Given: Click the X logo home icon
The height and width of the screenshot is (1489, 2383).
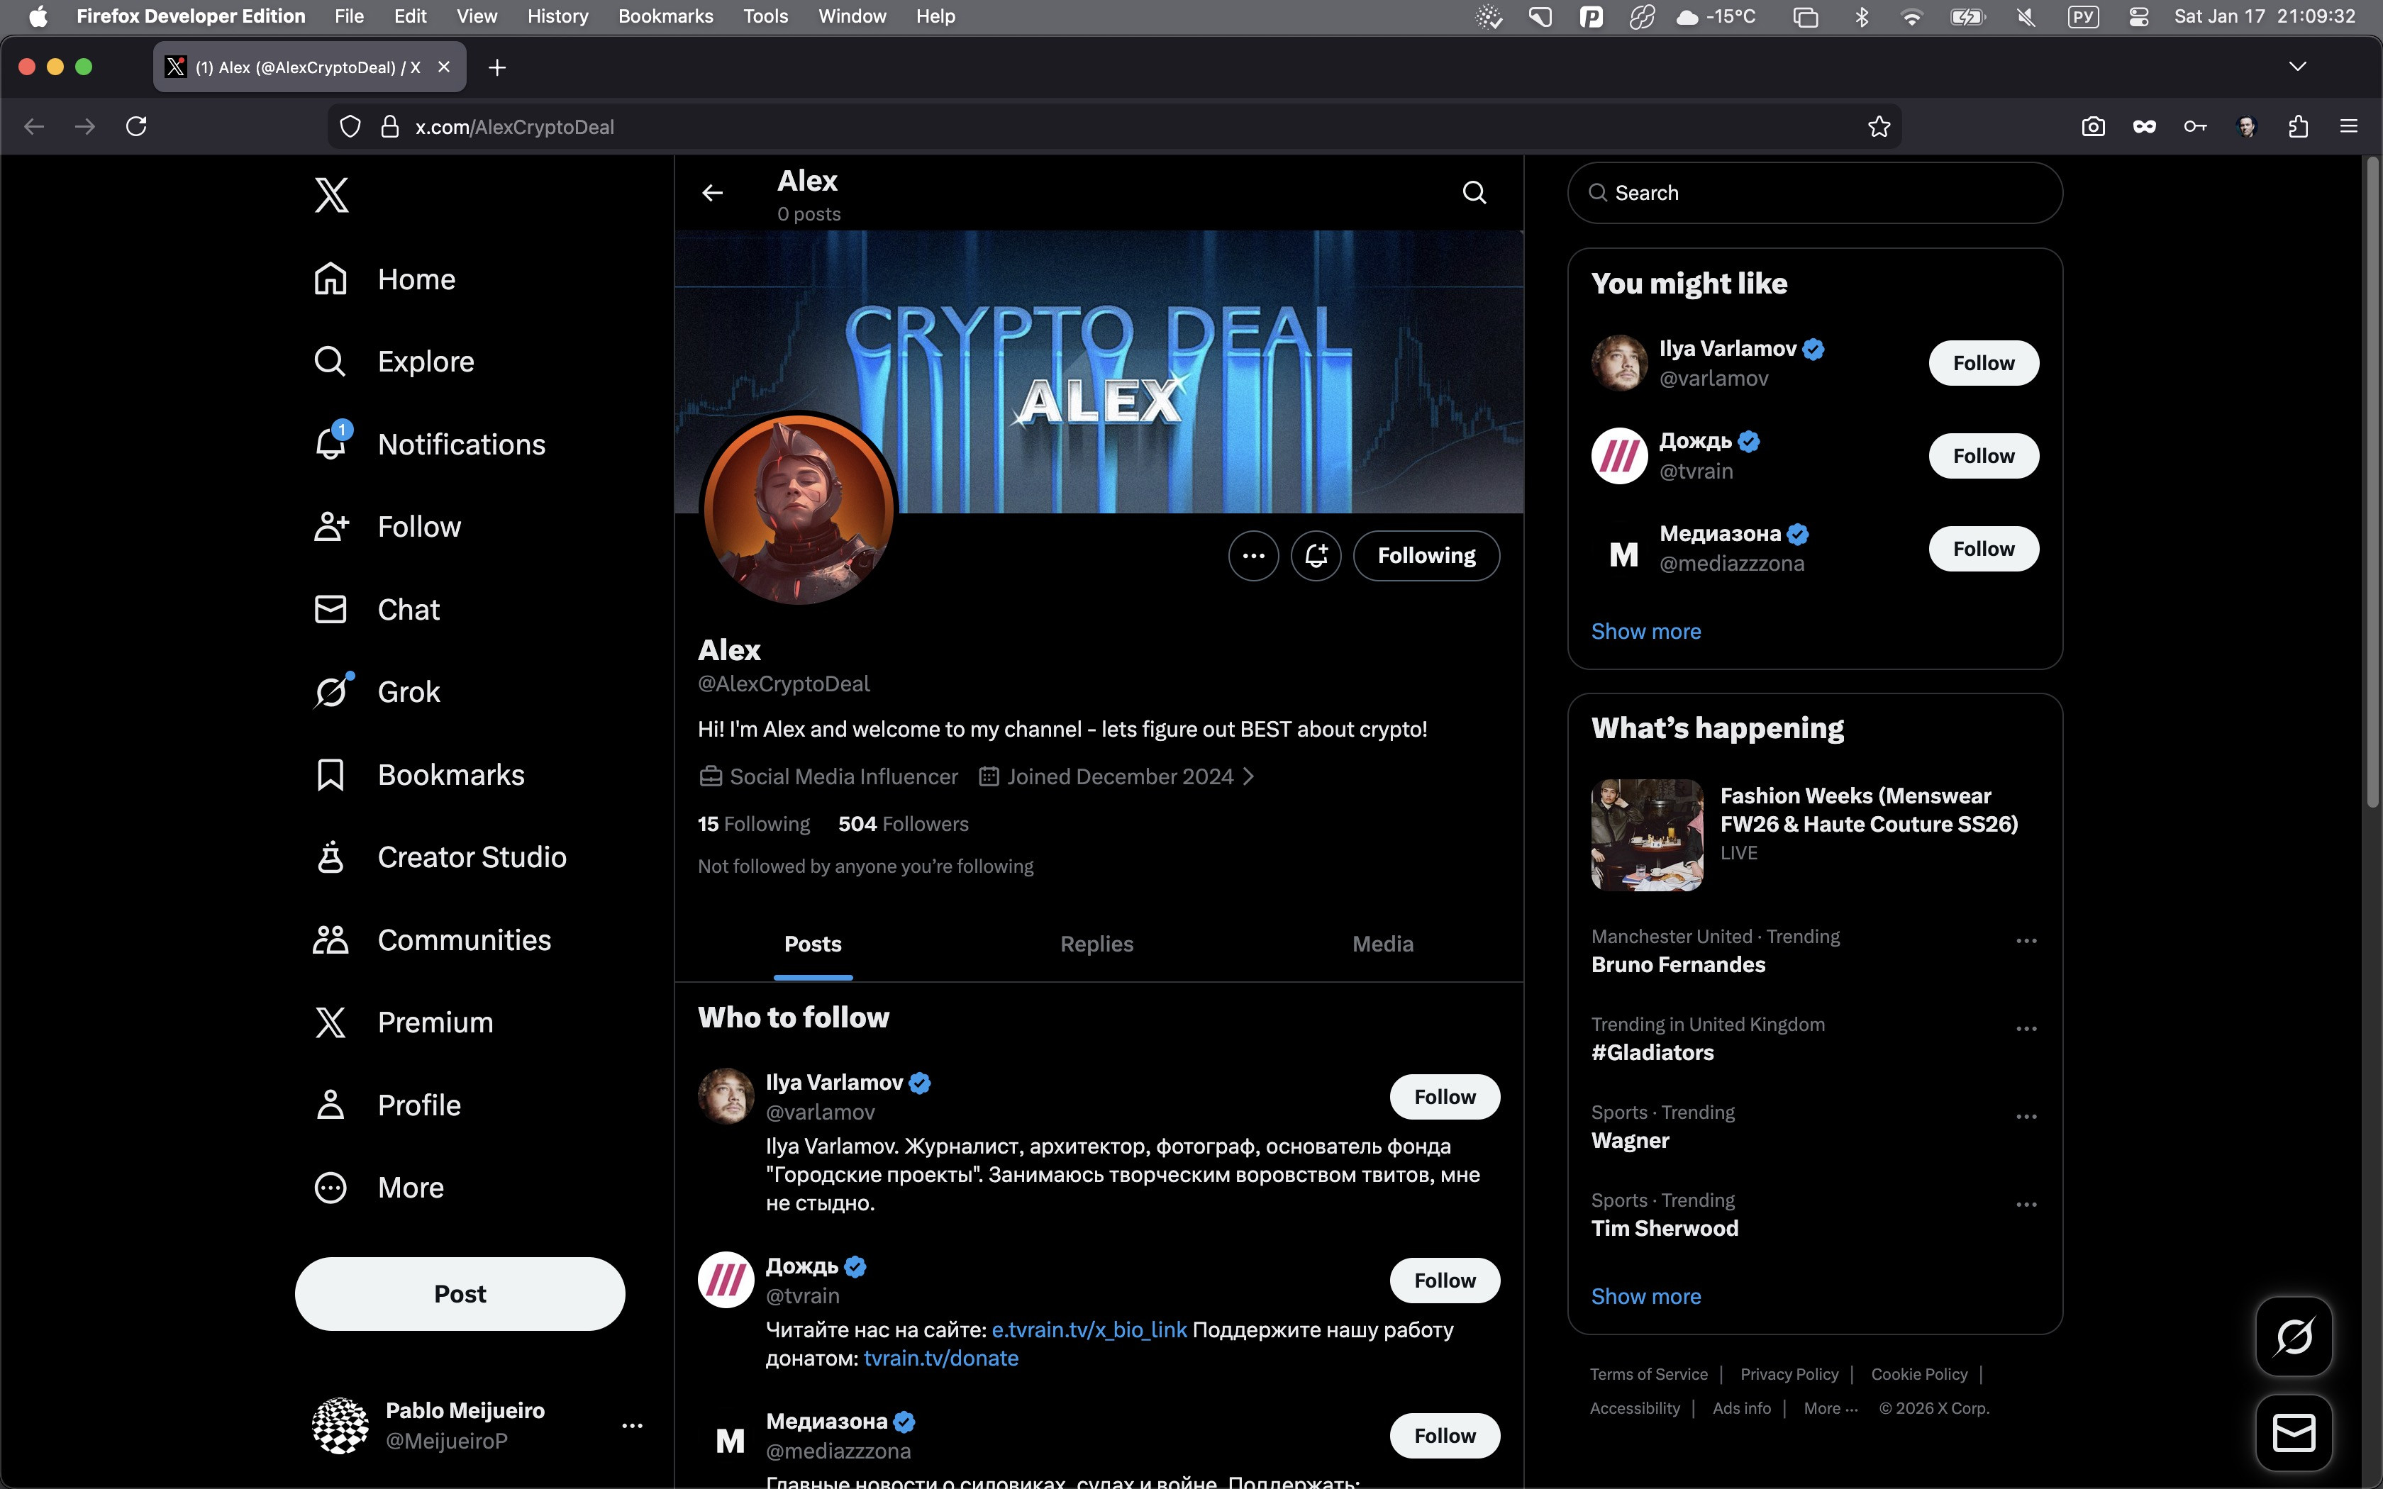Looking at the screenshot, I should pos(331,195).
